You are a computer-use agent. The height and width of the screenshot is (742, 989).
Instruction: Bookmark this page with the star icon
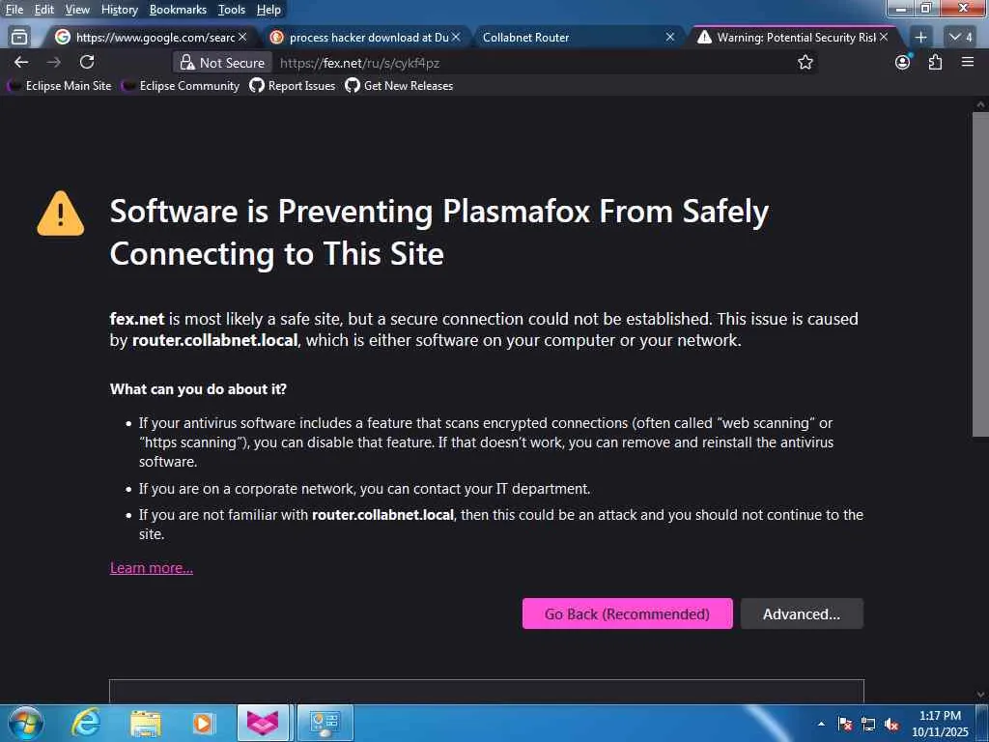pyautogui.click(x=805, y=62)
